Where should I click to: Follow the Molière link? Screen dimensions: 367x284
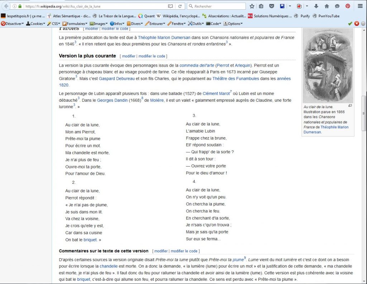[157, 100]
